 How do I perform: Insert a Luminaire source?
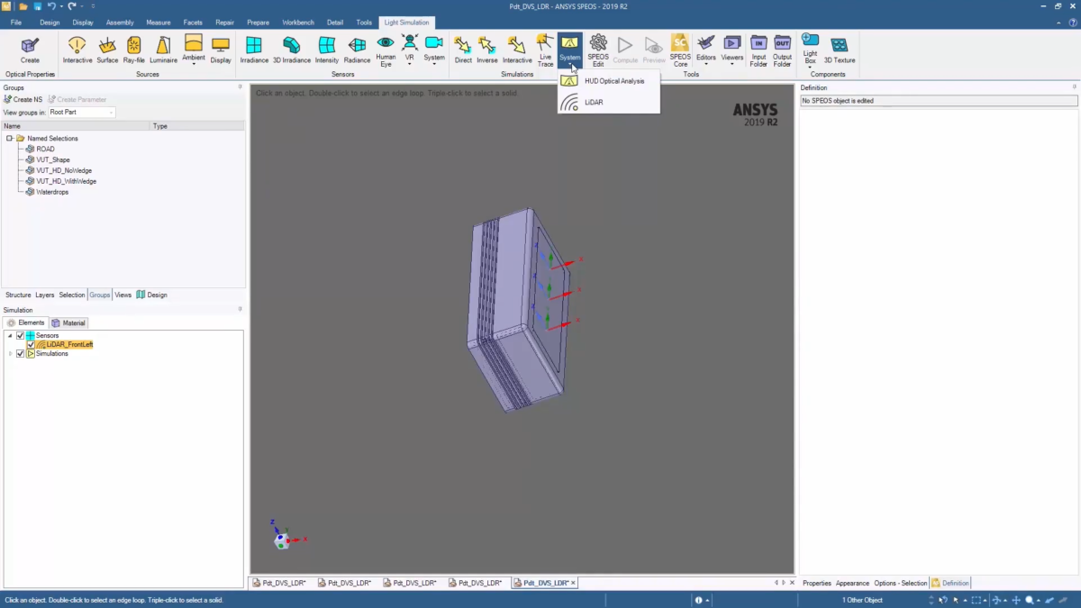(163, 50)
